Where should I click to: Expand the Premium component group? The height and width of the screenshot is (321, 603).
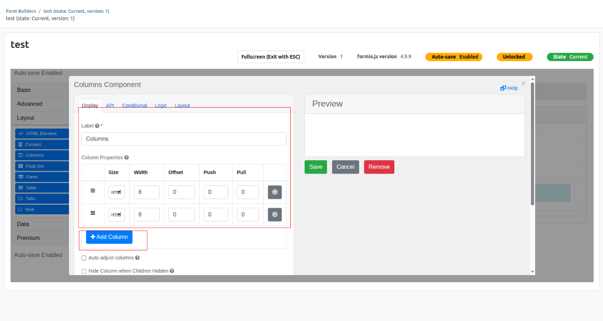pos(28,238)
